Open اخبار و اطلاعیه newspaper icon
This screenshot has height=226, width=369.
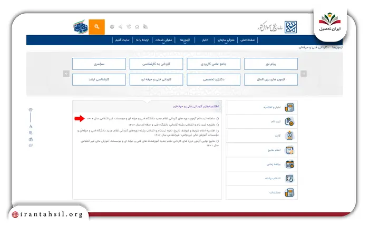[289, 108]
